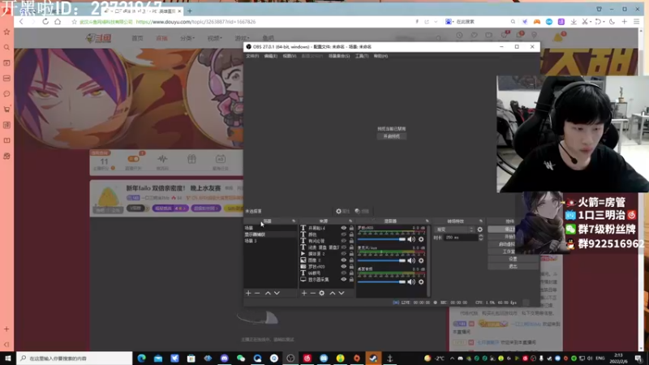Image resolution: width=649 pixels, height=365 pixels.
Task: Toggle visibility eye of the 媒体源 2 source
Action: click(x=343, y=254)
